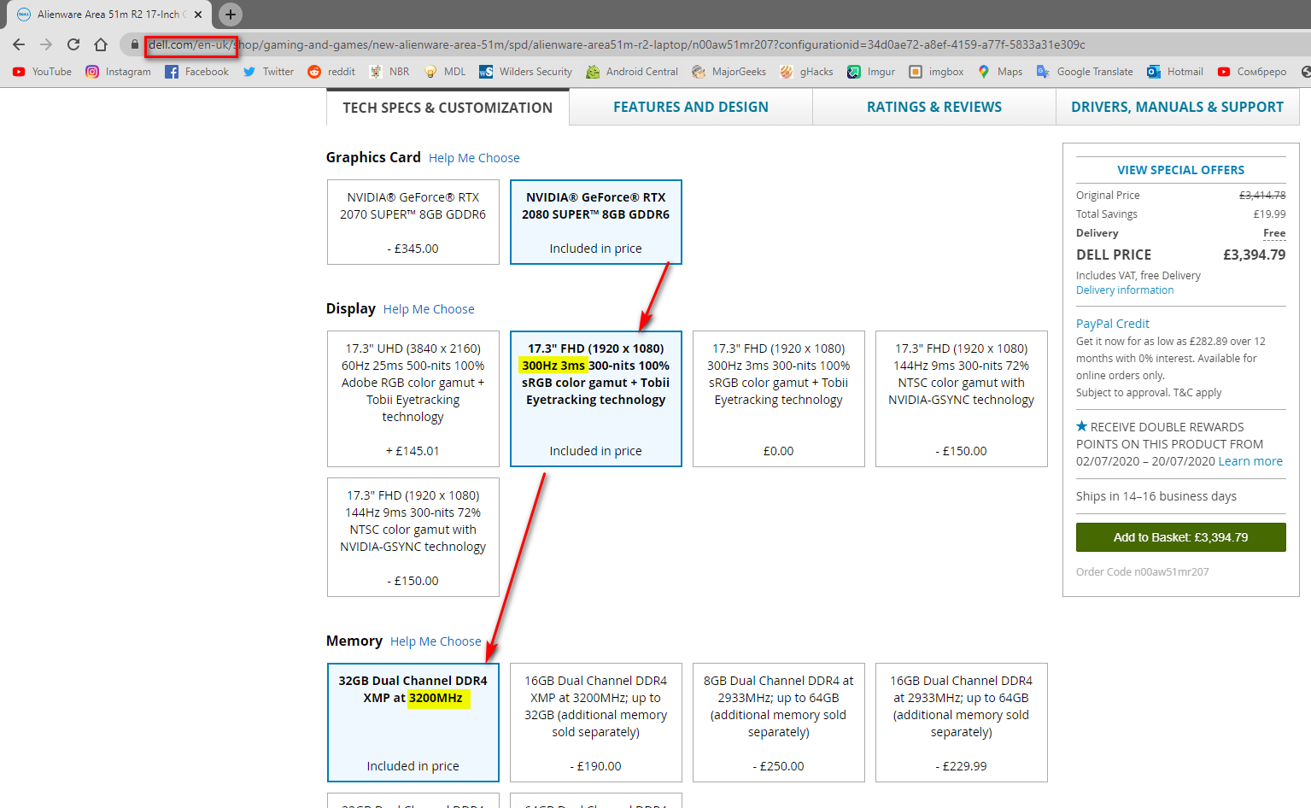Open the MajorGeeks bookmark

click(x=729, y=72)
